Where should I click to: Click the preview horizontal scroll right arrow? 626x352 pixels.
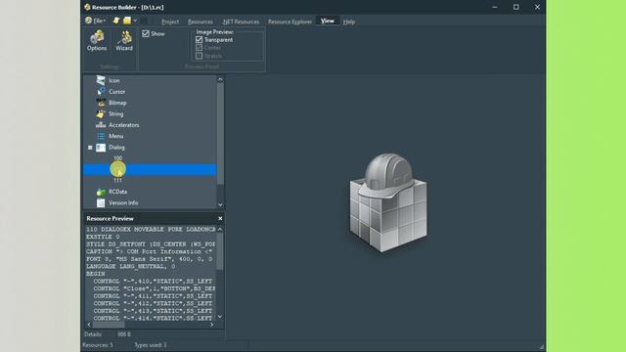point(212,325)
